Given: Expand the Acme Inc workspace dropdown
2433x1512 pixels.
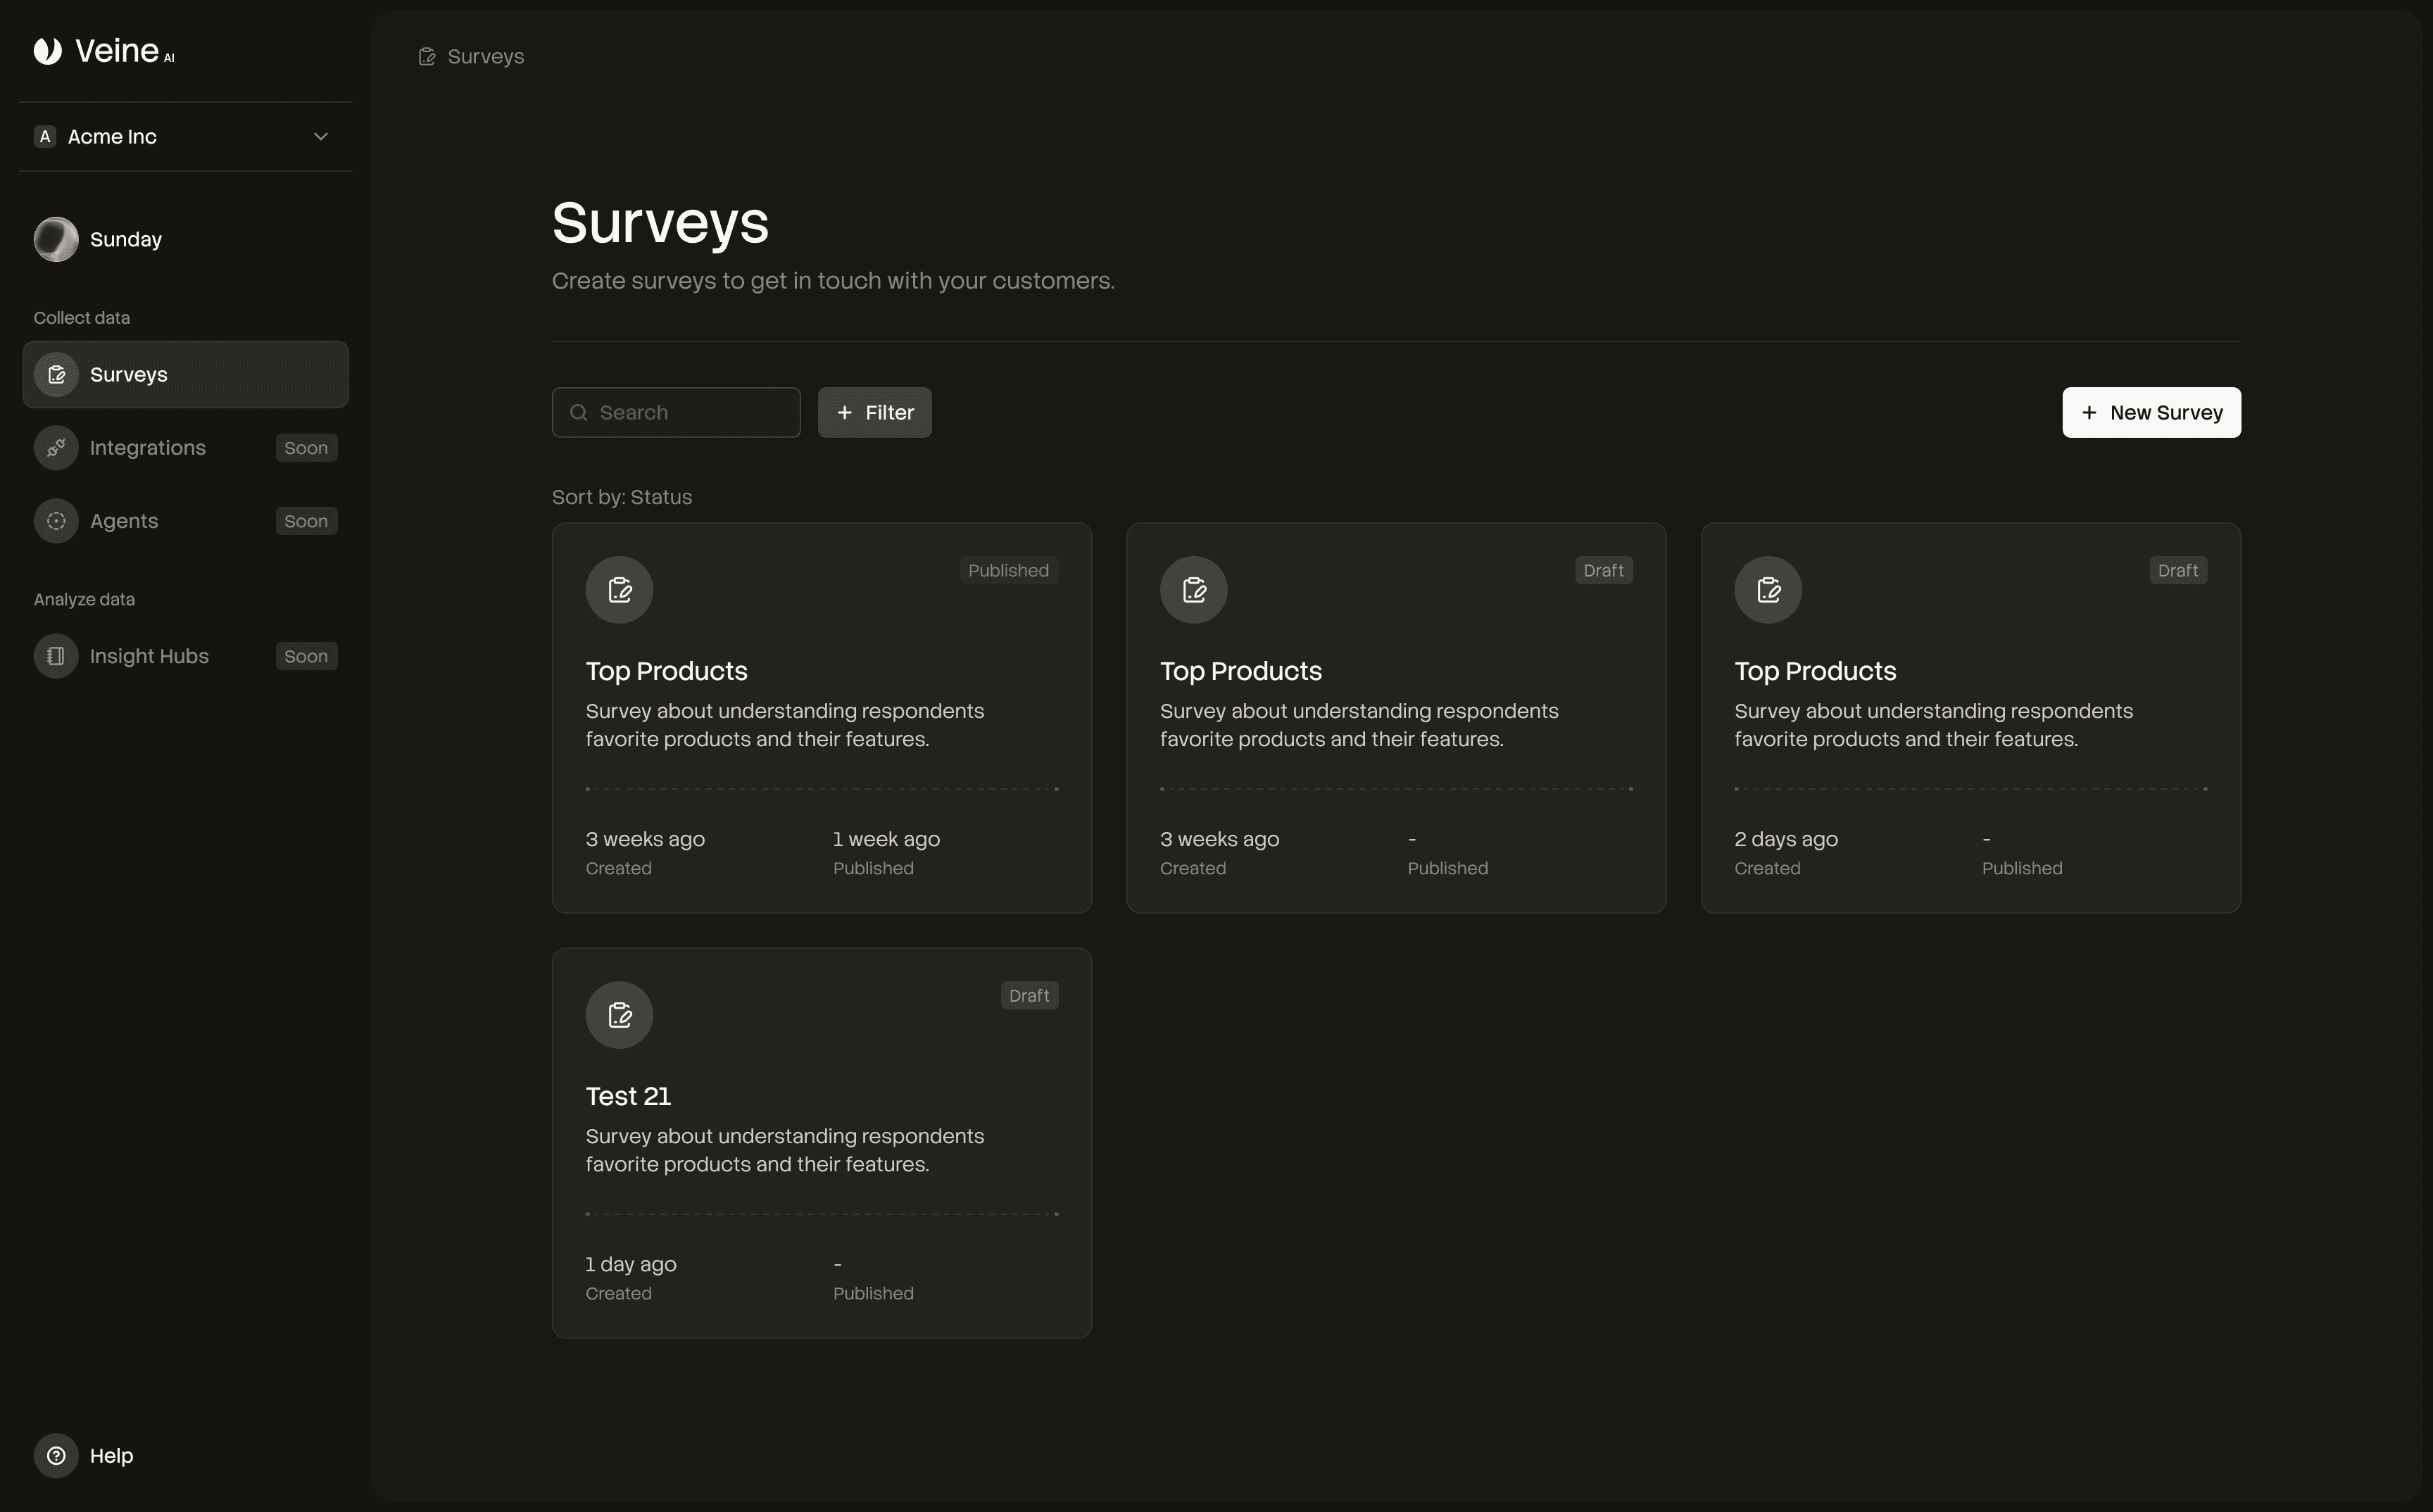Looking at the screenshot, I should [185, 137].
